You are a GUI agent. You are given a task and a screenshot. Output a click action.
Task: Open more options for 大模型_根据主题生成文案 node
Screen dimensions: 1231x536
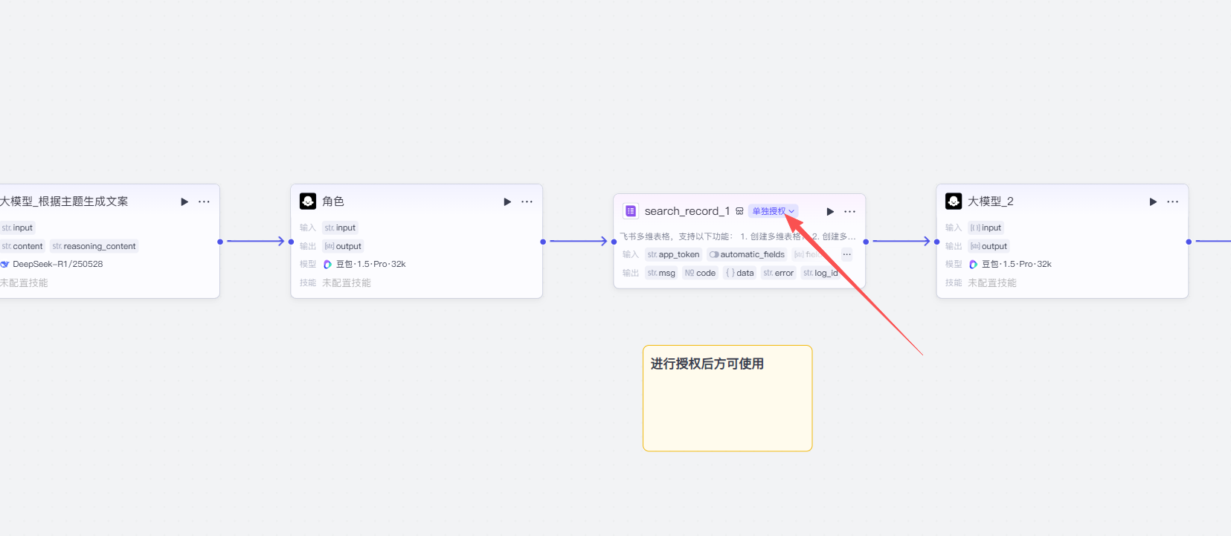pos(204,201)
